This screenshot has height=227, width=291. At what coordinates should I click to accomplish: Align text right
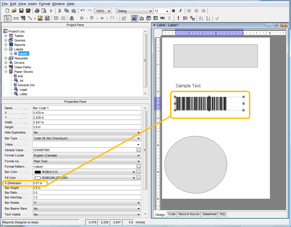pos(203,11)
